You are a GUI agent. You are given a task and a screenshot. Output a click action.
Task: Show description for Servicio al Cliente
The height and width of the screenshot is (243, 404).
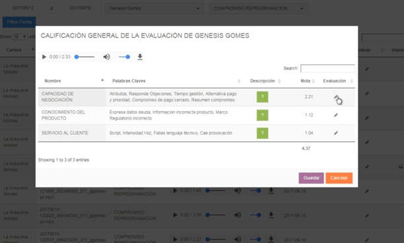click(x=262, y=133)
